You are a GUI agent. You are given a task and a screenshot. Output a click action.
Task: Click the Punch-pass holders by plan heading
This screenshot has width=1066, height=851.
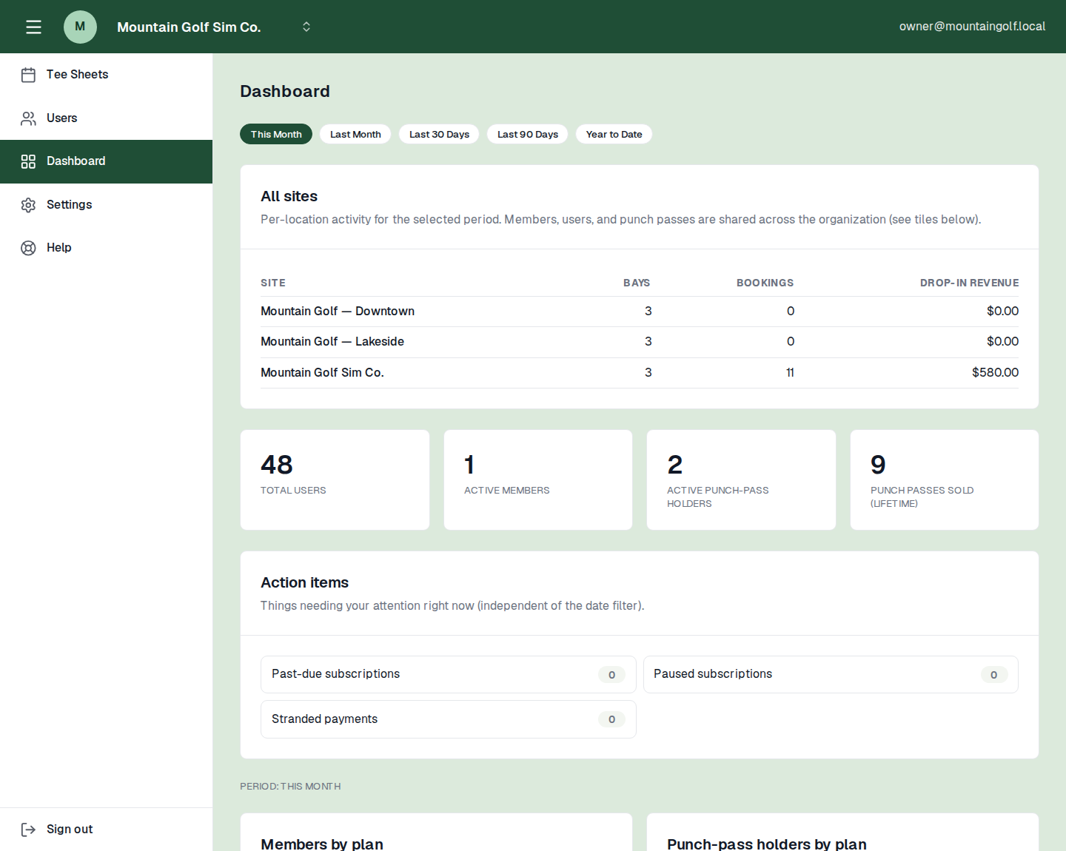point(767,844)
